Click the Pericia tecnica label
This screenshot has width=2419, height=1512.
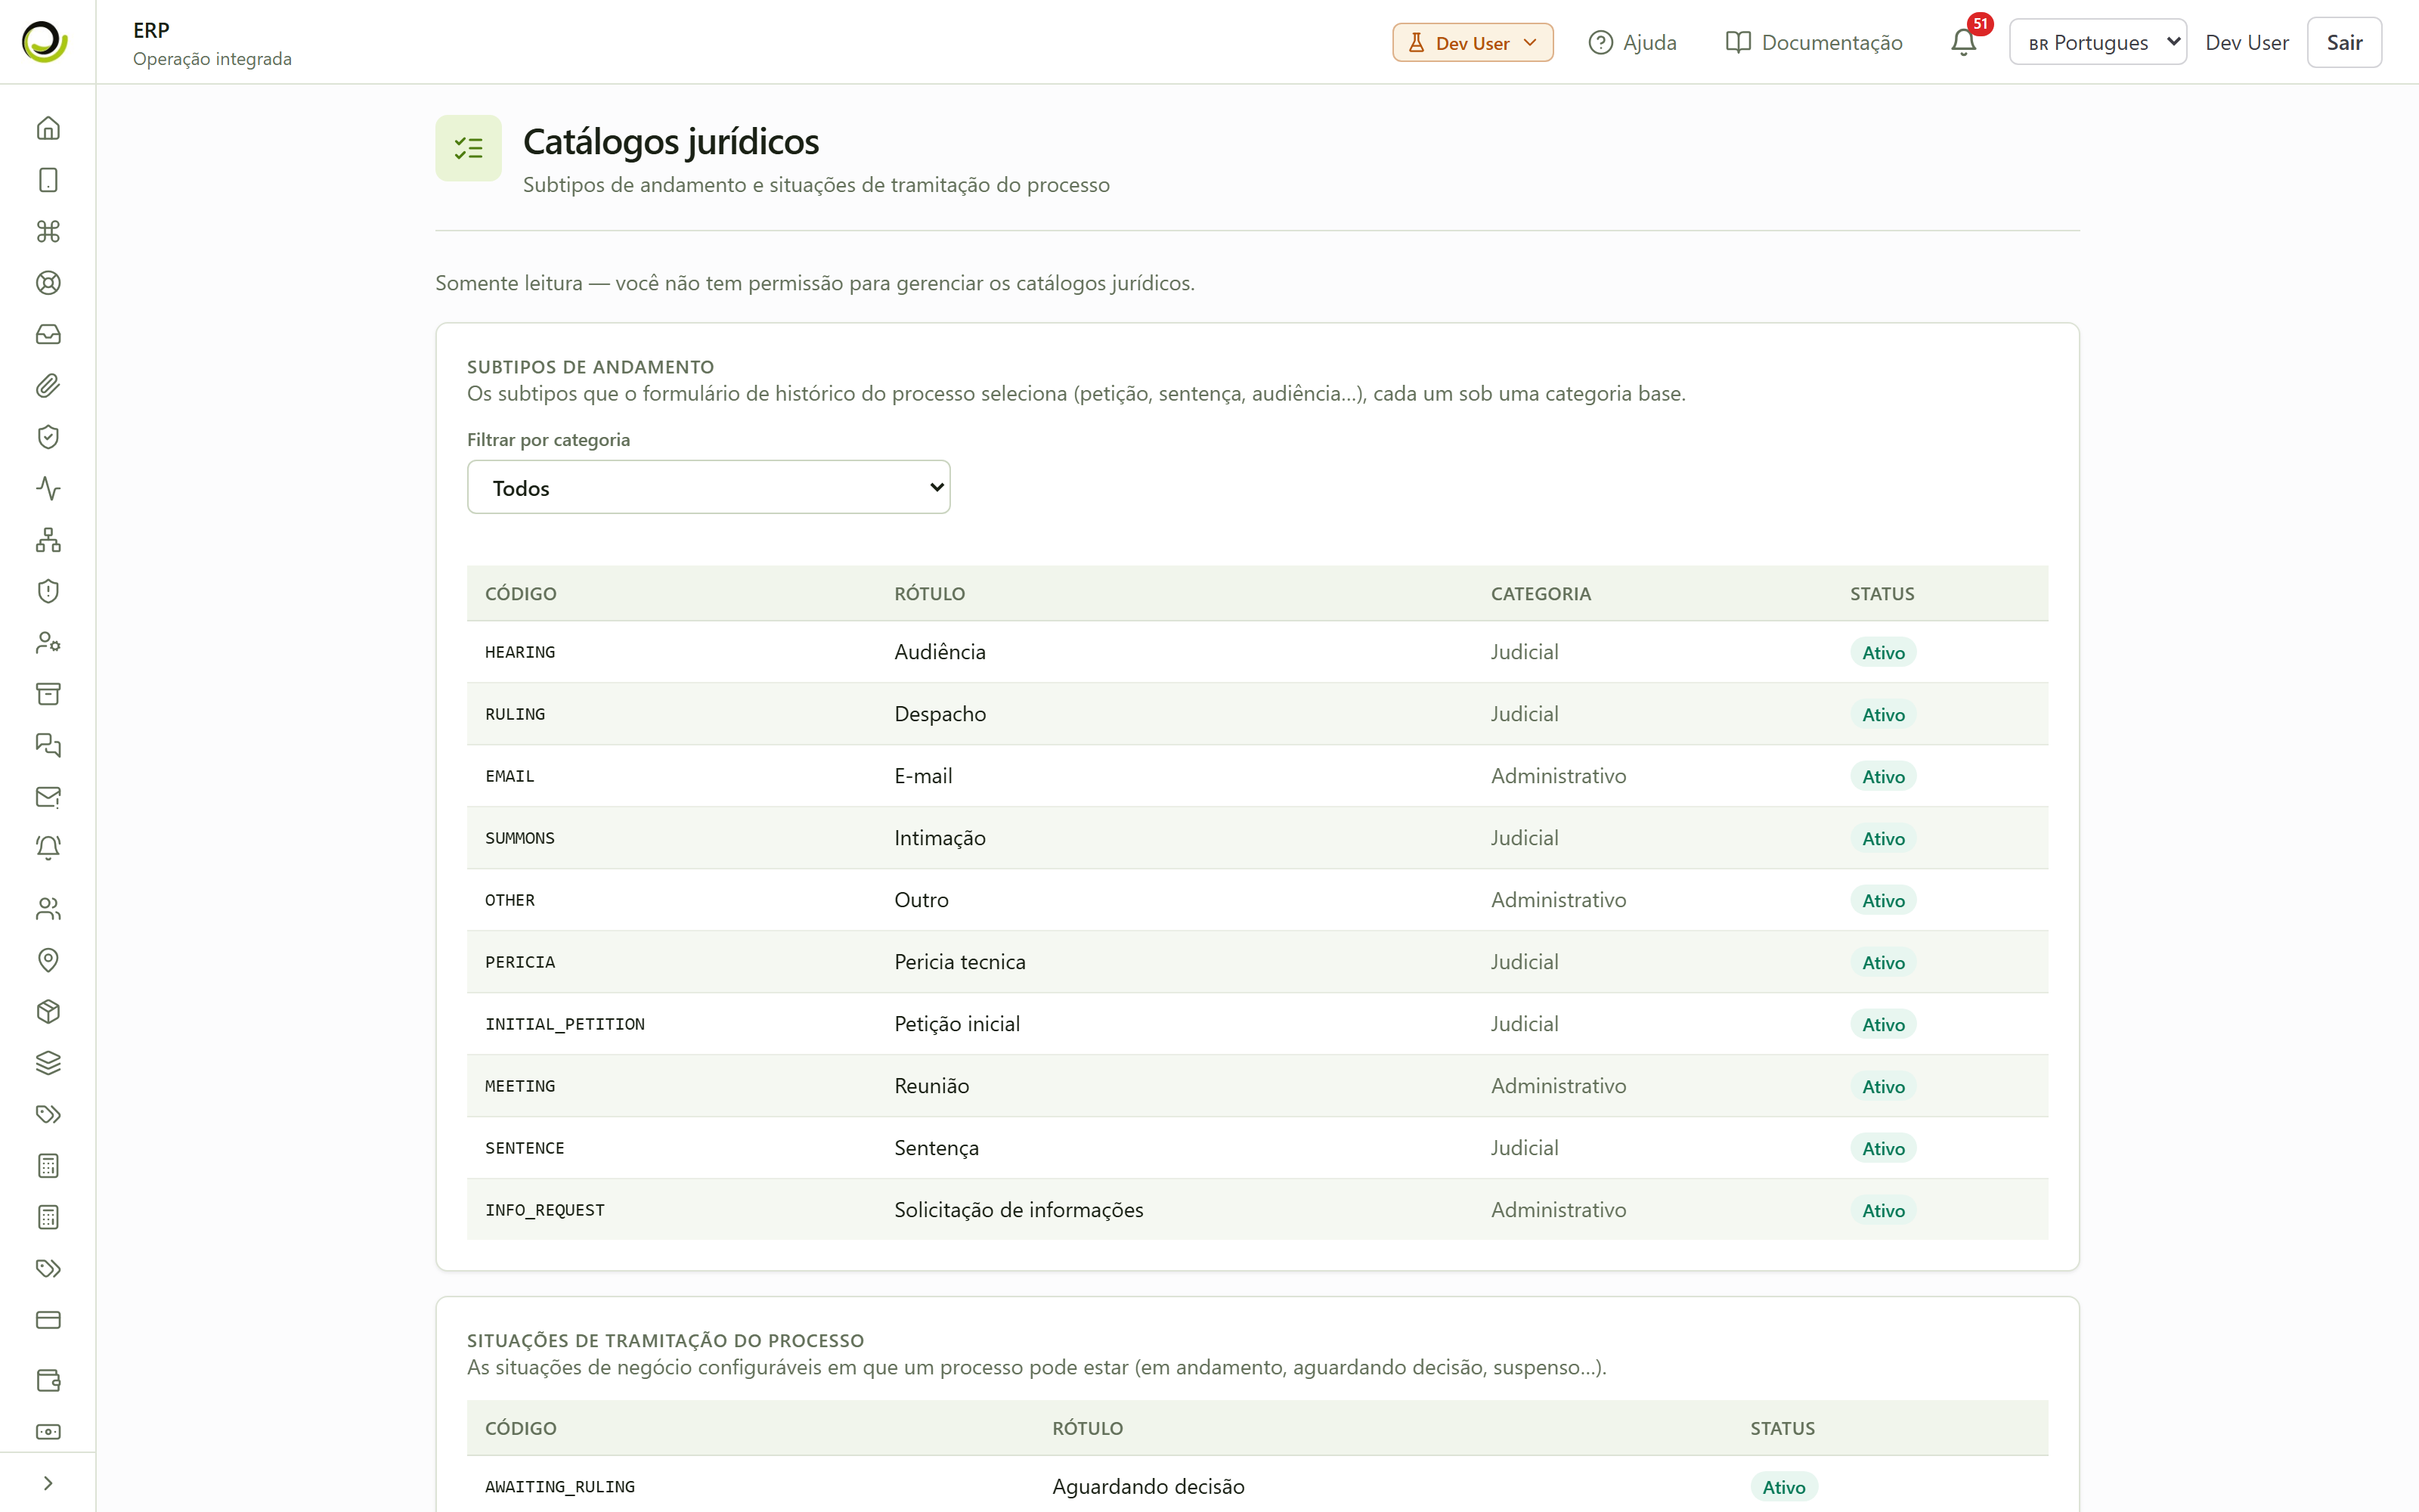959,962
